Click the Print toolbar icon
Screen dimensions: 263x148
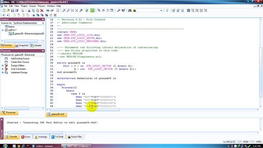coord(23,11)
